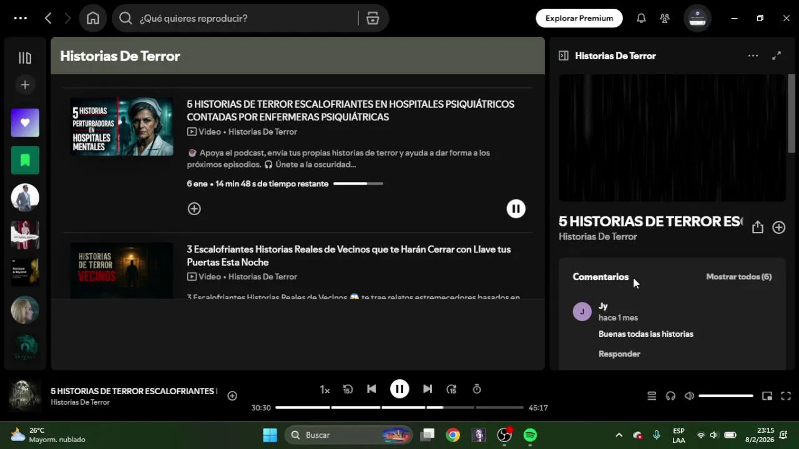The width and height of the screenshot is (799, 449).
Task: Click Responder under Jy's comment
Action: [x=619, y=354]
